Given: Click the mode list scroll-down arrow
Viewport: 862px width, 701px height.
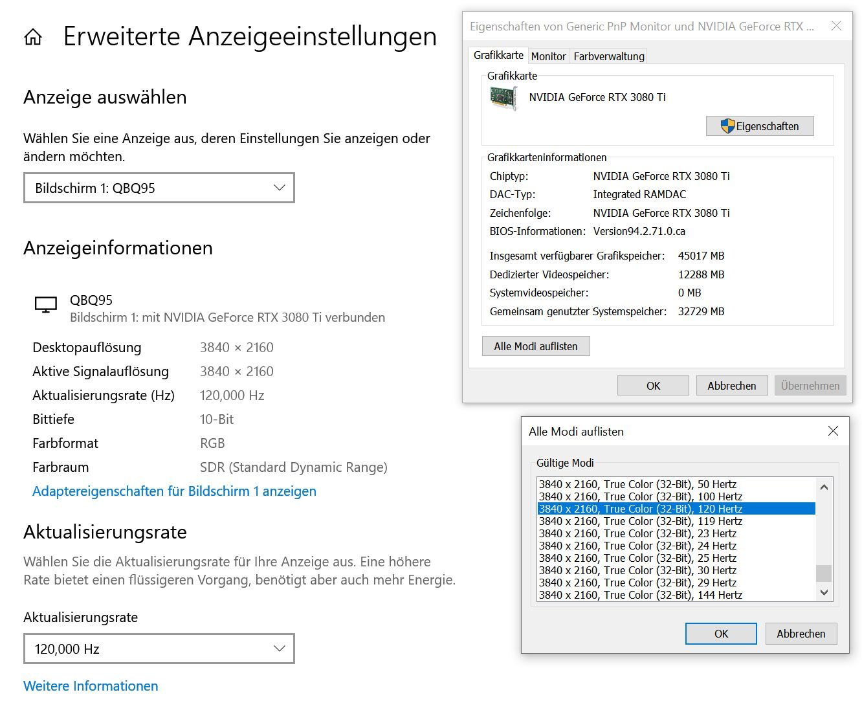Looking at the screenshot, I should tap(824, 592).
